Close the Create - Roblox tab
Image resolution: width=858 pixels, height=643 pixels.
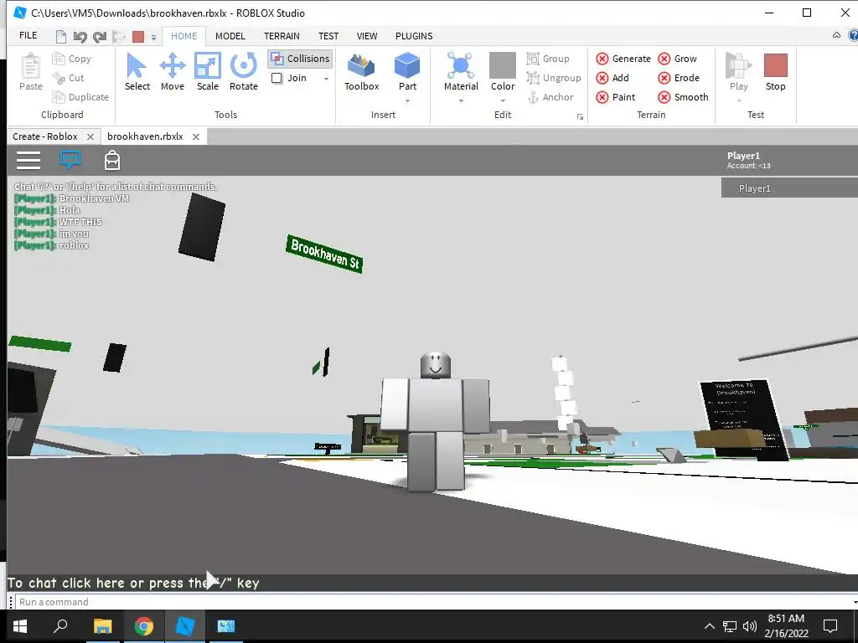tap(90, 136)
